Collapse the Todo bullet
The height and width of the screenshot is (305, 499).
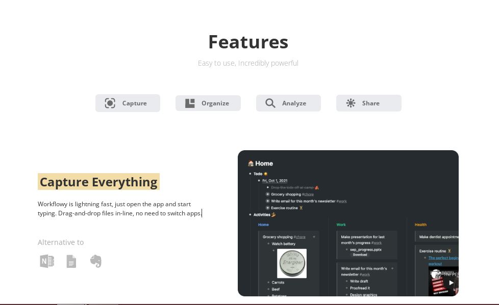pyautogui.click(x=250, y=174)
